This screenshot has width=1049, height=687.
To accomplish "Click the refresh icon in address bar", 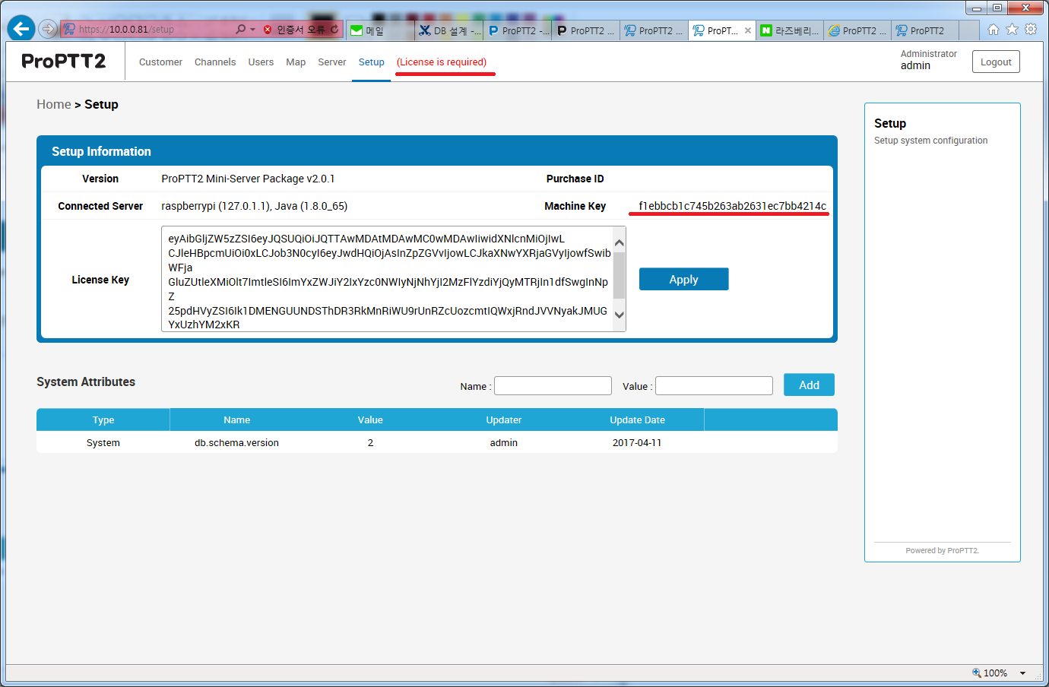I will [334, 30].
